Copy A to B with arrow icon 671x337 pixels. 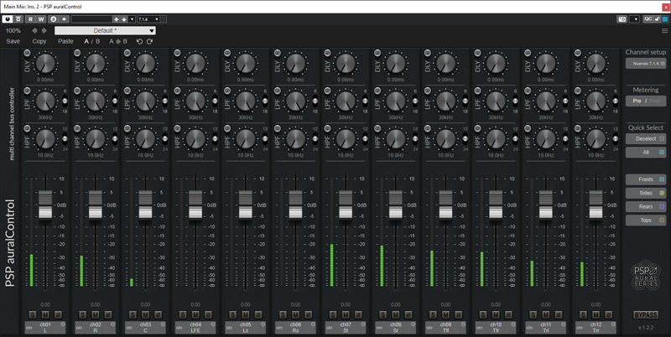[117, 41]
